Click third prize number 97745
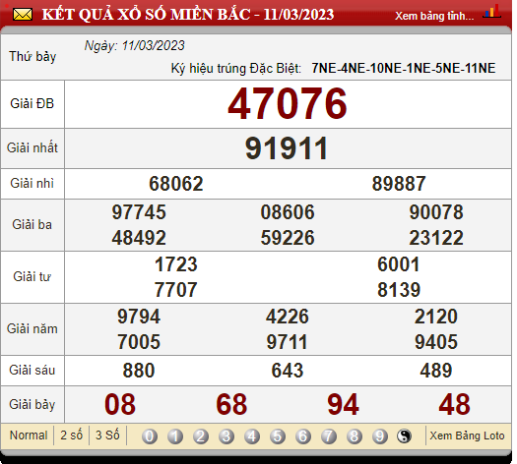517x464 pixels. point(139,212)
